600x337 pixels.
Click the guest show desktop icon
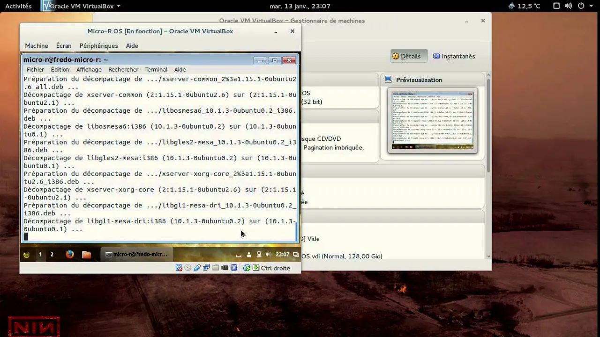pos(296,255)
